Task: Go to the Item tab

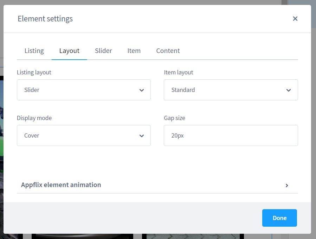Action: point(134,51)
